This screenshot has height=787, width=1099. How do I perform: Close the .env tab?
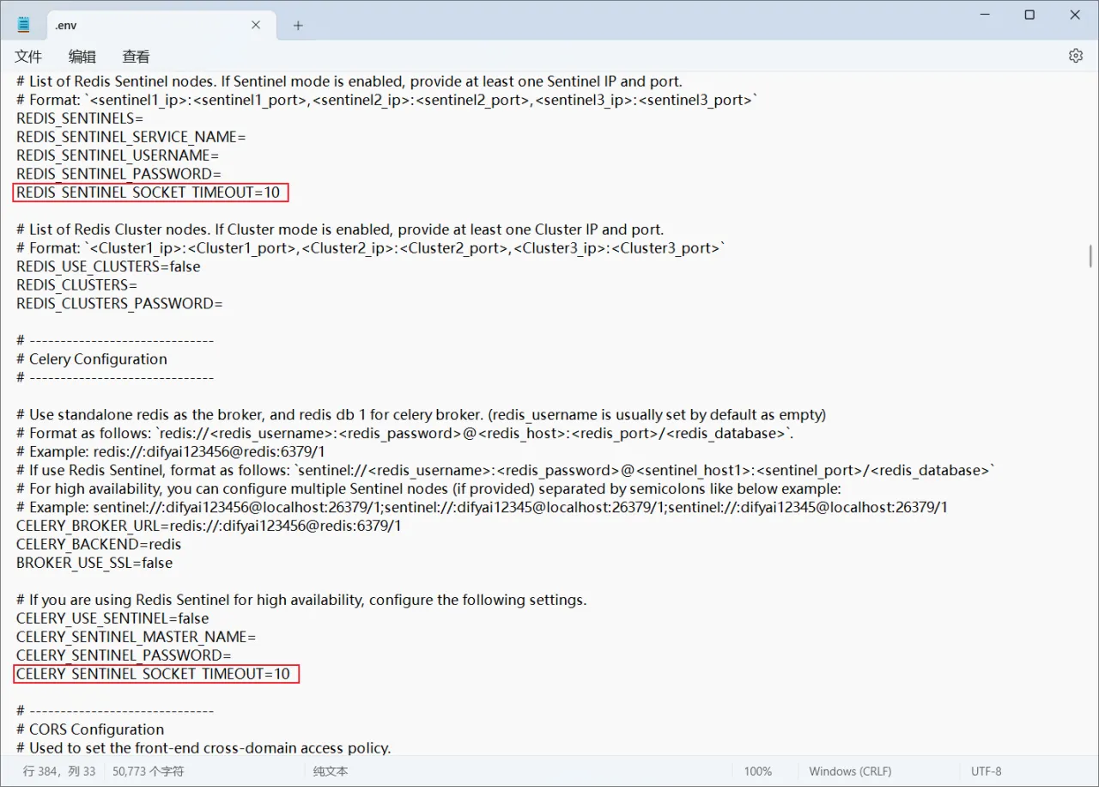pos(256,25)
